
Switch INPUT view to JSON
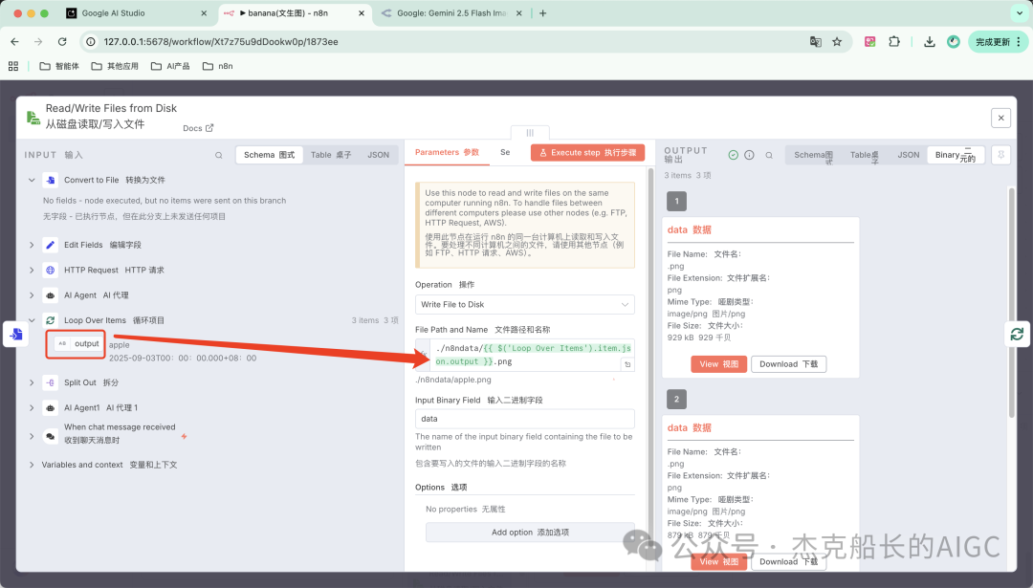(x=378, y=155)
